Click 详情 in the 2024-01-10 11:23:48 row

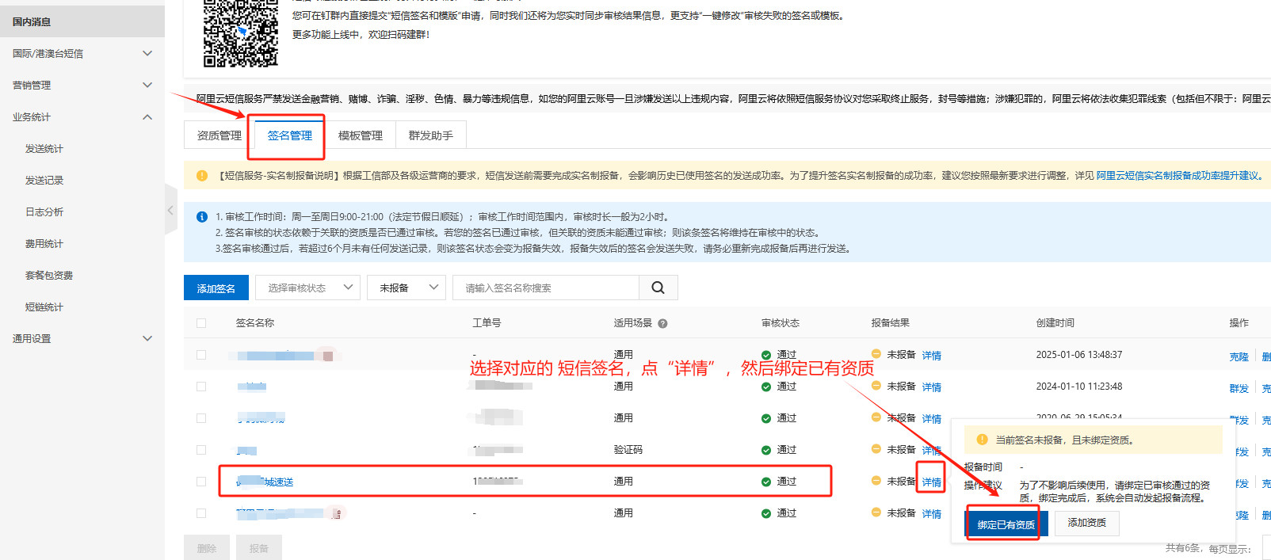(932, 387)
